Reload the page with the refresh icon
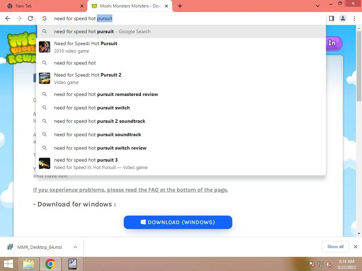This screenshot has height=271, width=362. coord(30,18)
